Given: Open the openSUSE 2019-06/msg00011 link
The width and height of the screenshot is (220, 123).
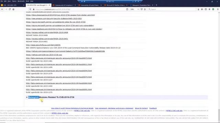Looking at the screenshot, I should pyautogui.click(x=59, y=65).
